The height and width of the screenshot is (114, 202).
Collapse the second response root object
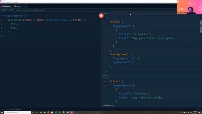tap(105, 77)
